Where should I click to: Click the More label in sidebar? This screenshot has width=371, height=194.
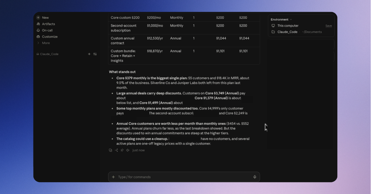46,43
